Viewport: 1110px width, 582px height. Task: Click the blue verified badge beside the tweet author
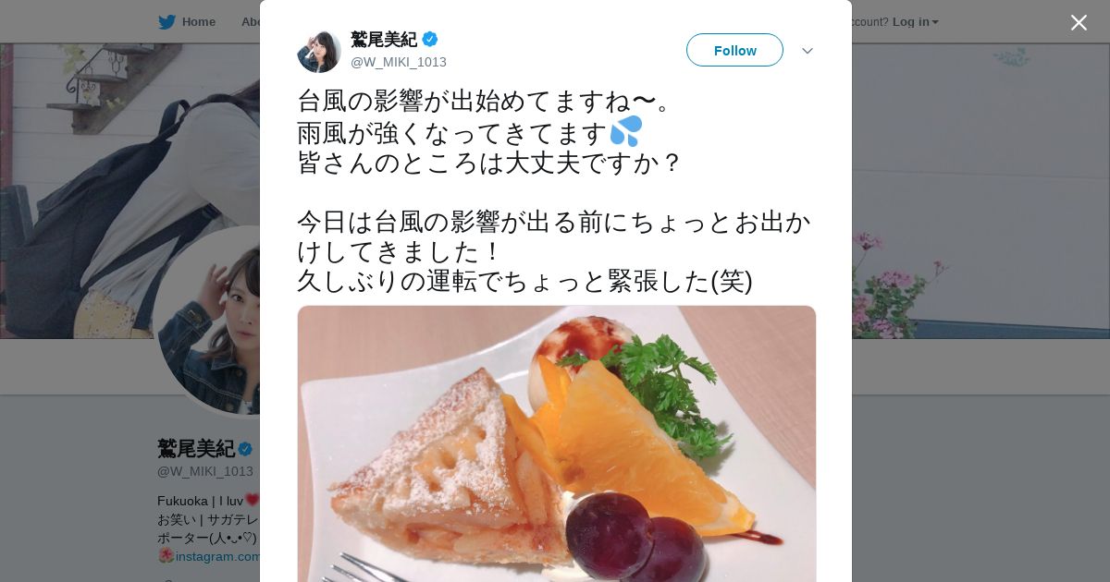coord(430,39)
